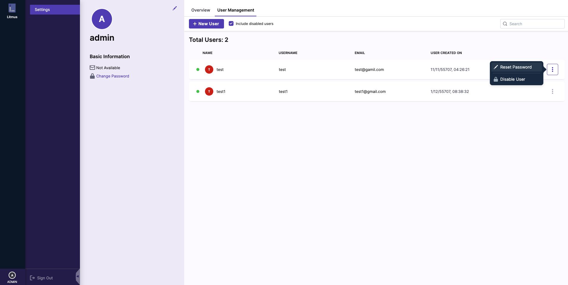568x285 pixels.
Task: Open the Change Password link
Action: point(113,76)
